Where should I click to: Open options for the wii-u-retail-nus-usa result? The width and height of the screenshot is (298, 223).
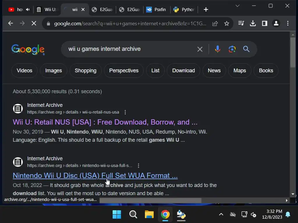125,112
